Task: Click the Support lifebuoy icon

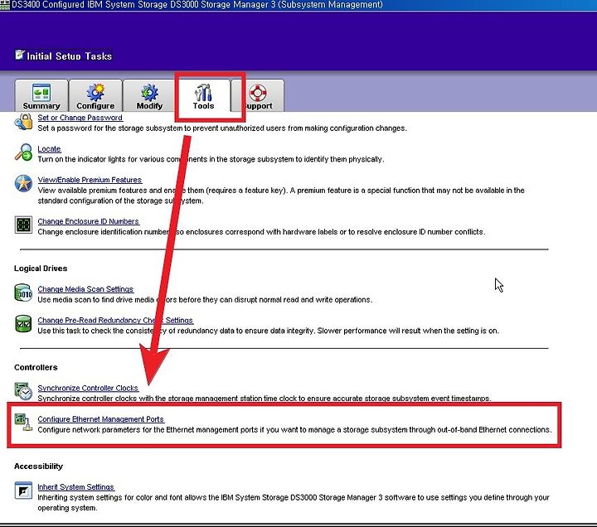Action: coord(258,93)
